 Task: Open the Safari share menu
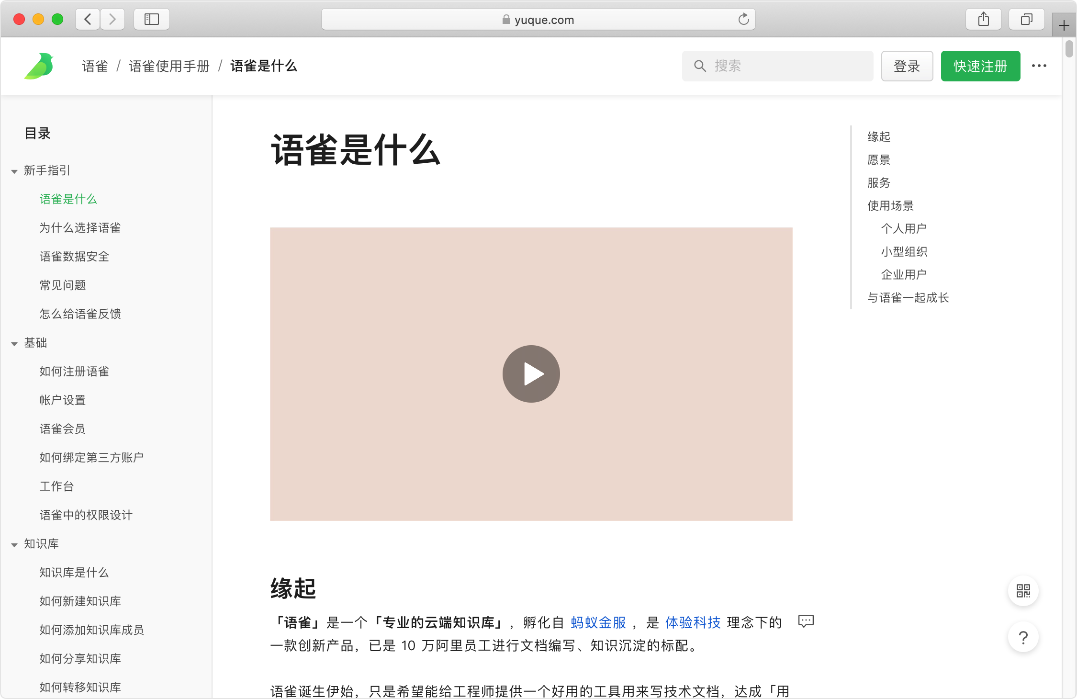(x=984, y=19)
